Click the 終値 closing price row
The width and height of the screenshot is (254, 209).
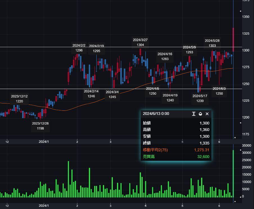(176, 143)
